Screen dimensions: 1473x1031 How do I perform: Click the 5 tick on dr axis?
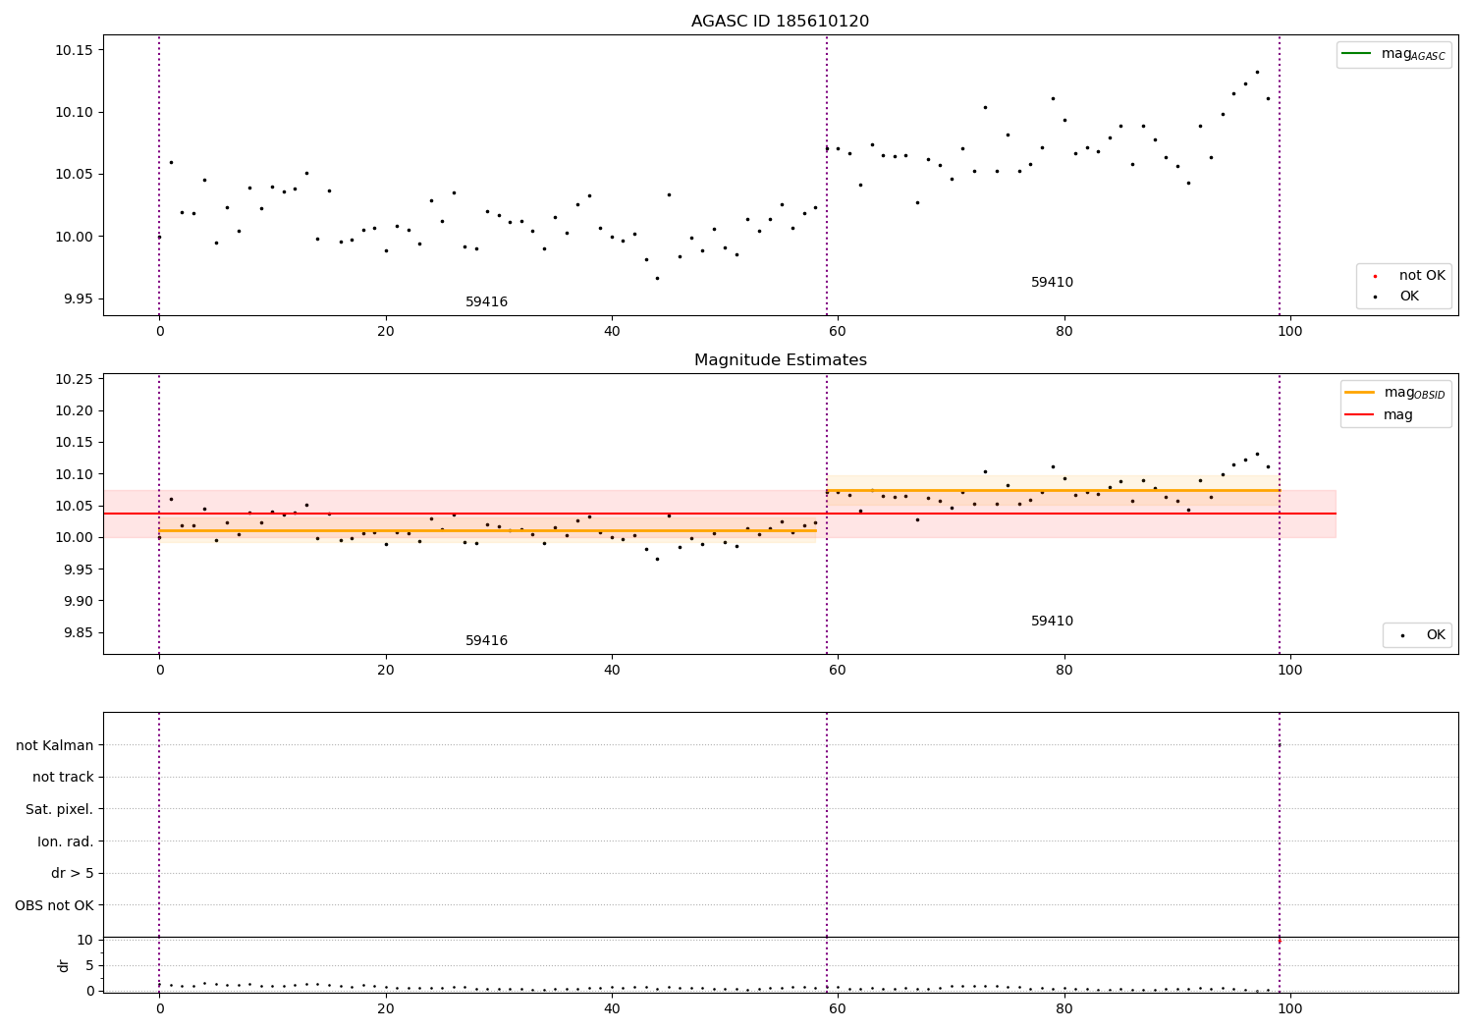pyautogui.click(x=90, y=965)
